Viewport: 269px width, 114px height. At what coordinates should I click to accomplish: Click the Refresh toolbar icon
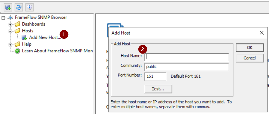[19, 7]
